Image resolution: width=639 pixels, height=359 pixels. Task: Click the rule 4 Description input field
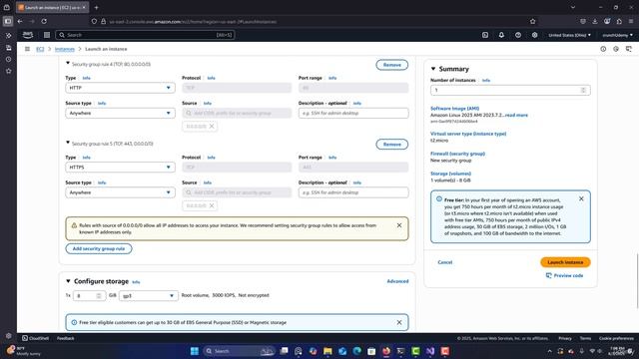pos(353,113)
